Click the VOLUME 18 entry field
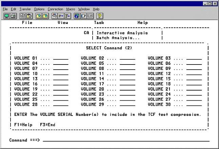Viewport: 219px width, 149px height. [x=194, y=84]
